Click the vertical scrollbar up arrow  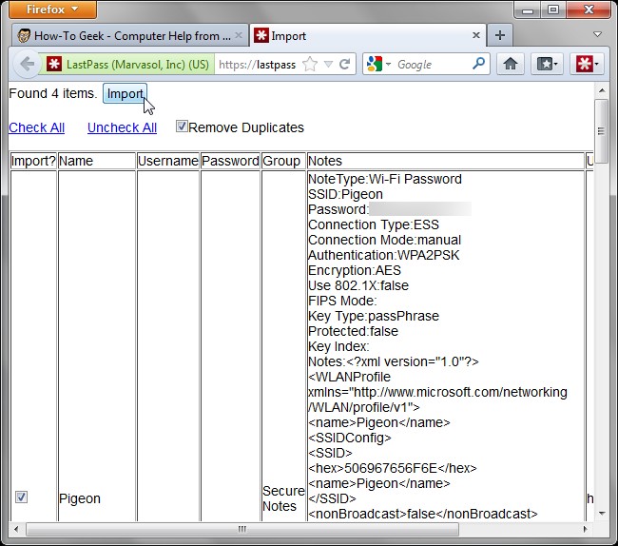click(x=602, y=90)
